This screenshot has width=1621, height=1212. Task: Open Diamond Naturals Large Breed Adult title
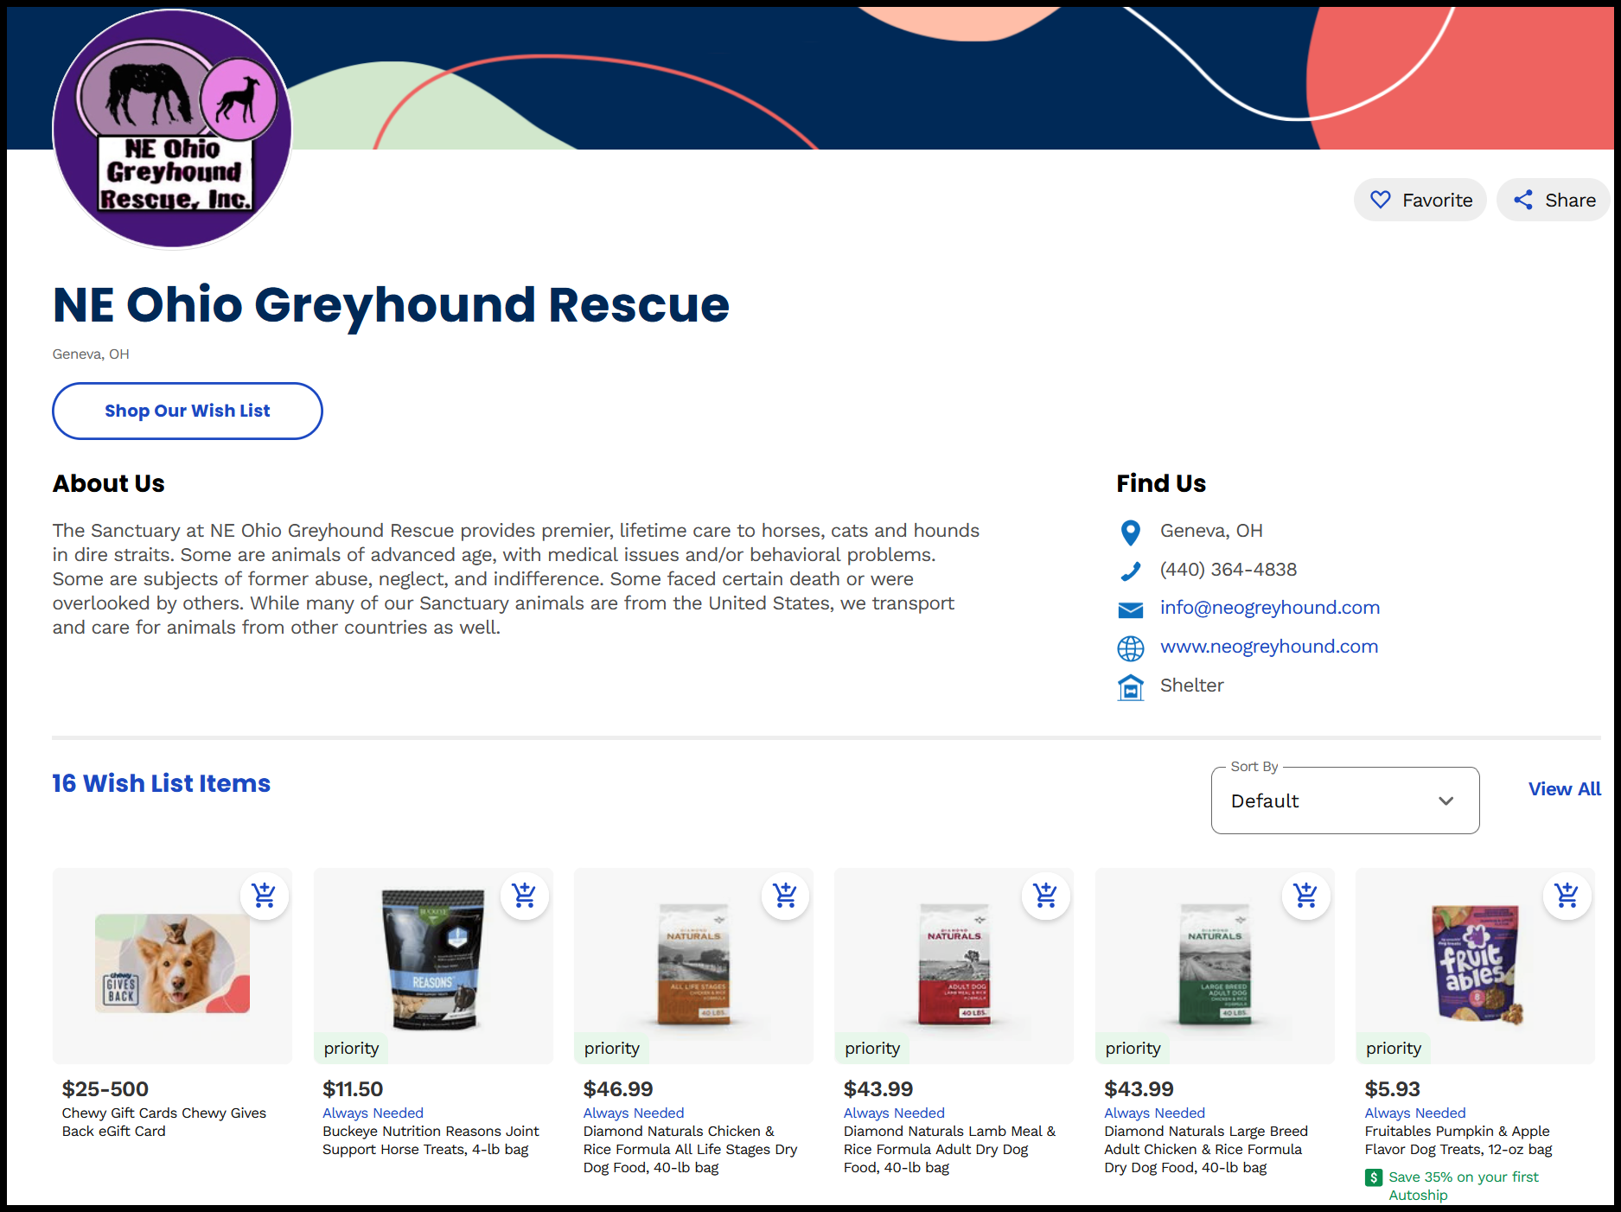tap(1206, 1149)
